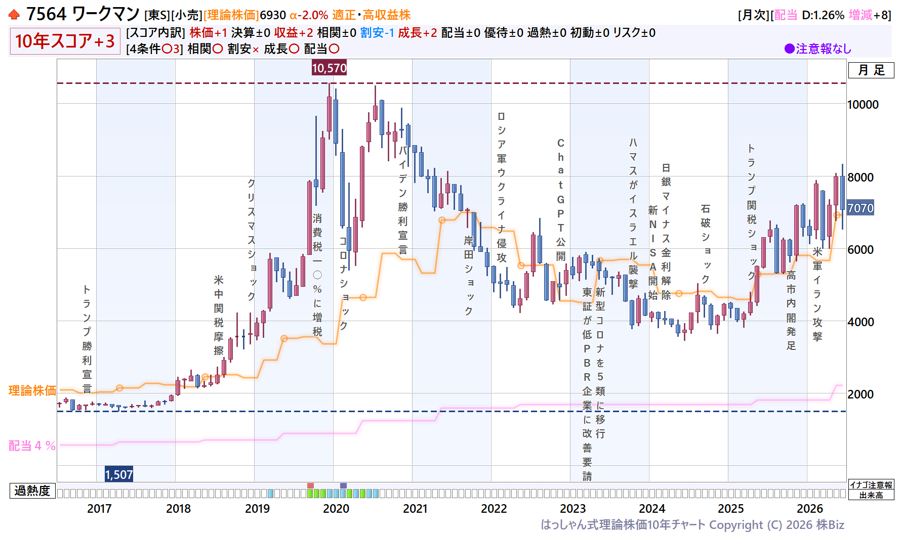Viewport: 901px width, 533px height.
Task: Click the 日銀マイナス金利解除 event annotation
Action: [666, 232]
